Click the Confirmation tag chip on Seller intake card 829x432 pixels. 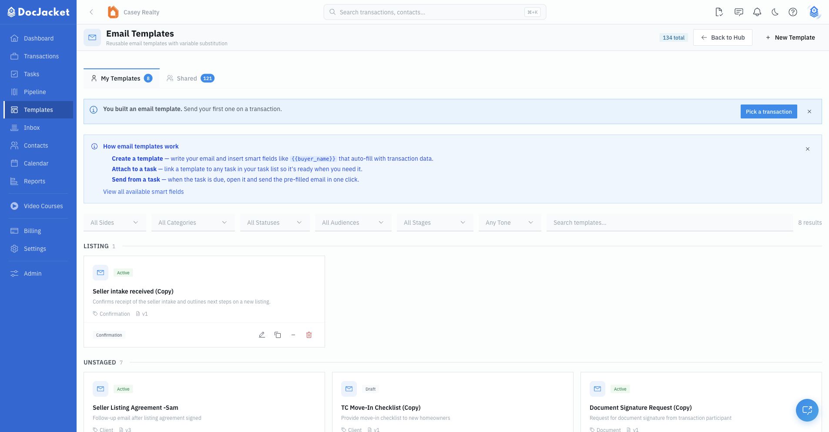(x=109, y=335)
